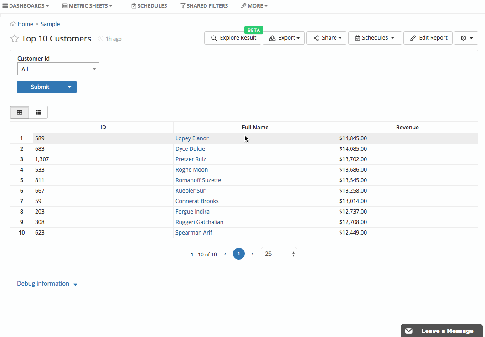The image size is (485, 337).
Task: Click the Explore Result button
Action: (232, 38)
